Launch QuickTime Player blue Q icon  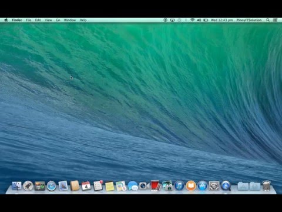[226, 186]
